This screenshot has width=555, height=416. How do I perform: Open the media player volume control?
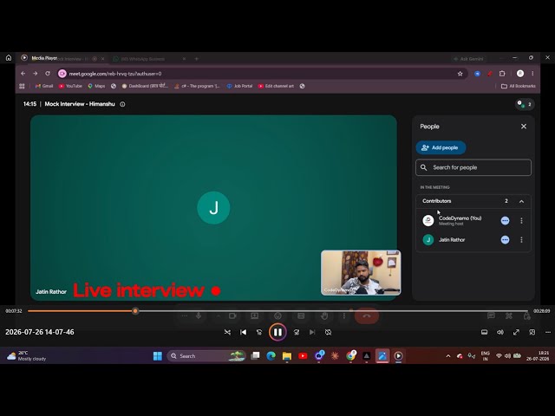(x=500, y=332)
